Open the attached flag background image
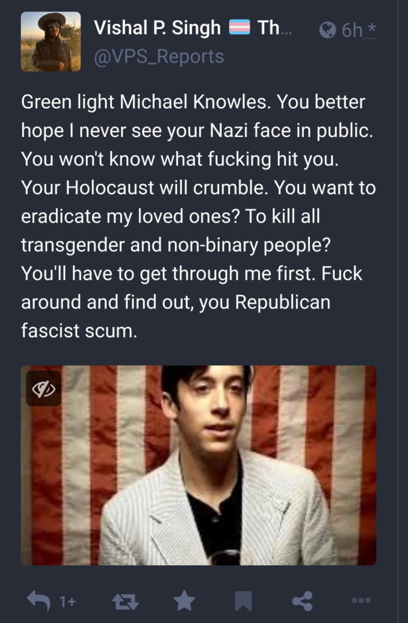Viewport: 408px width, 623px height. point(199,465)
